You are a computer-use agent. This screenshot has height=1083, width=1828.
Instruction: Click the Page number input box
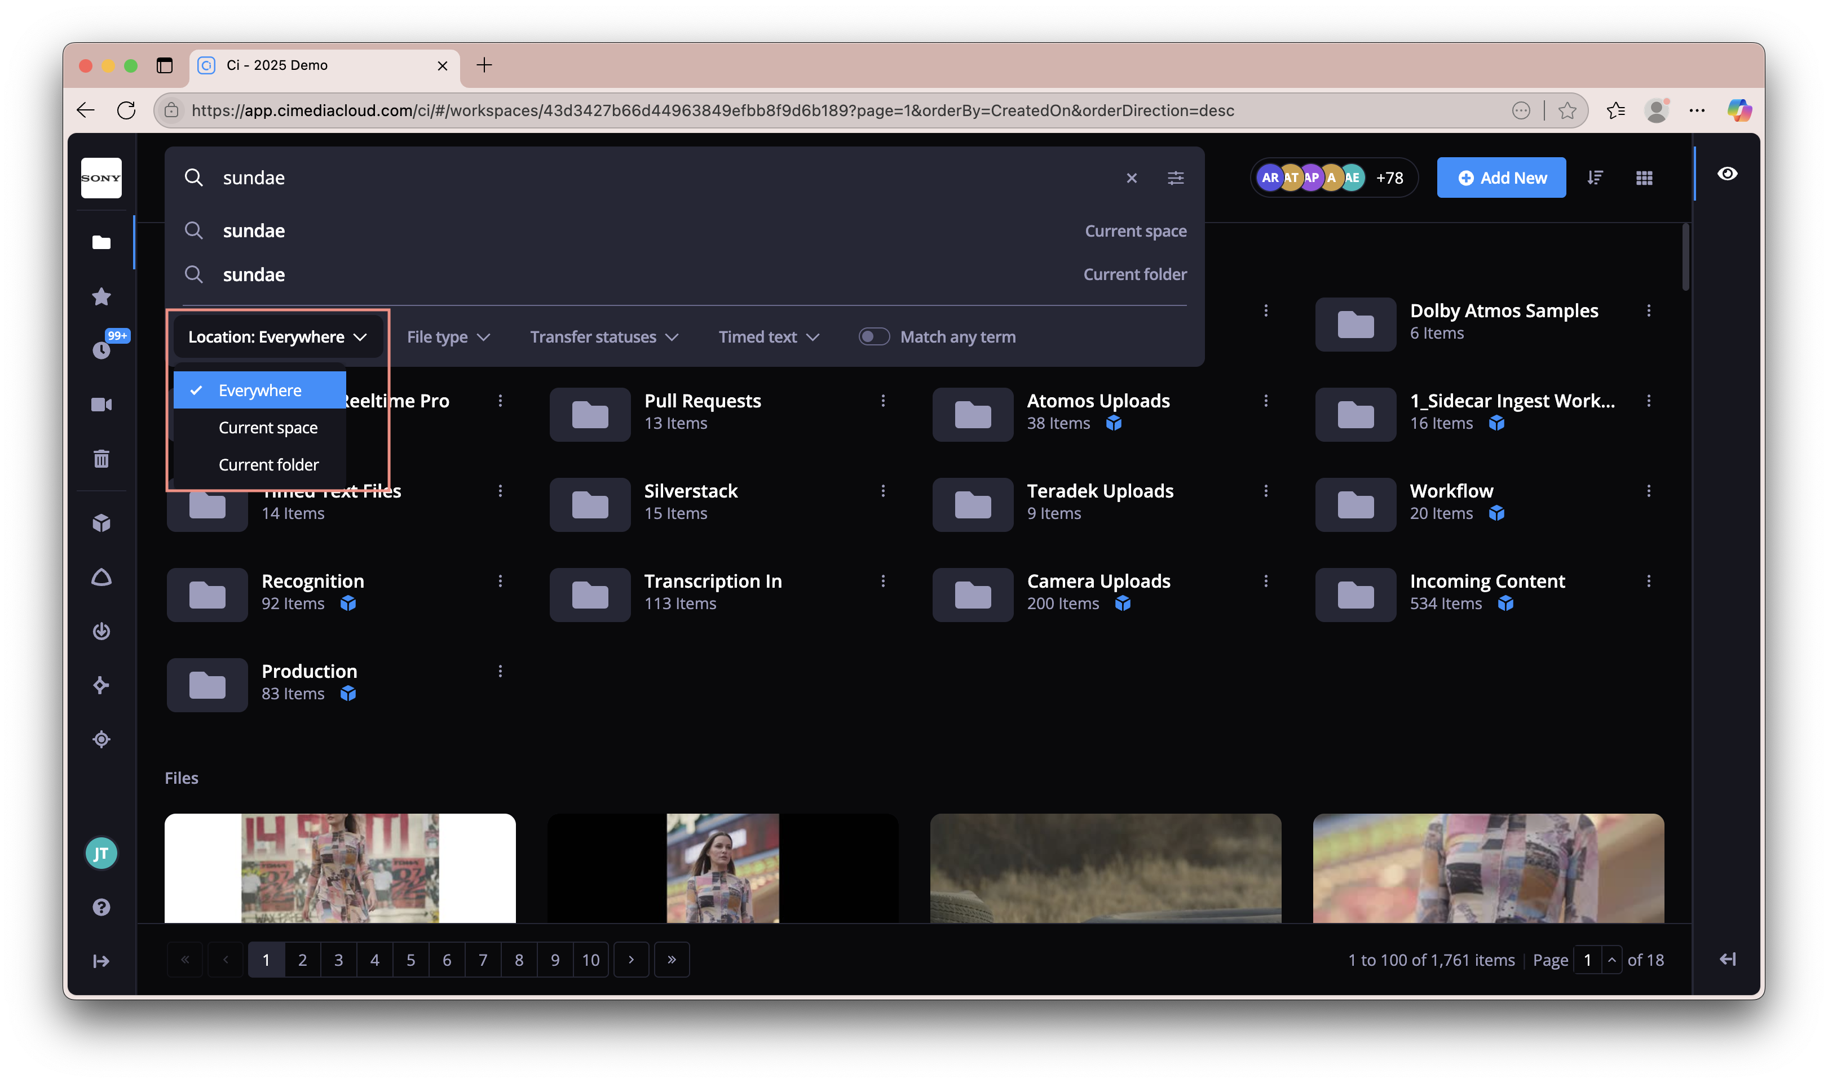click(x=1588, y=960)
